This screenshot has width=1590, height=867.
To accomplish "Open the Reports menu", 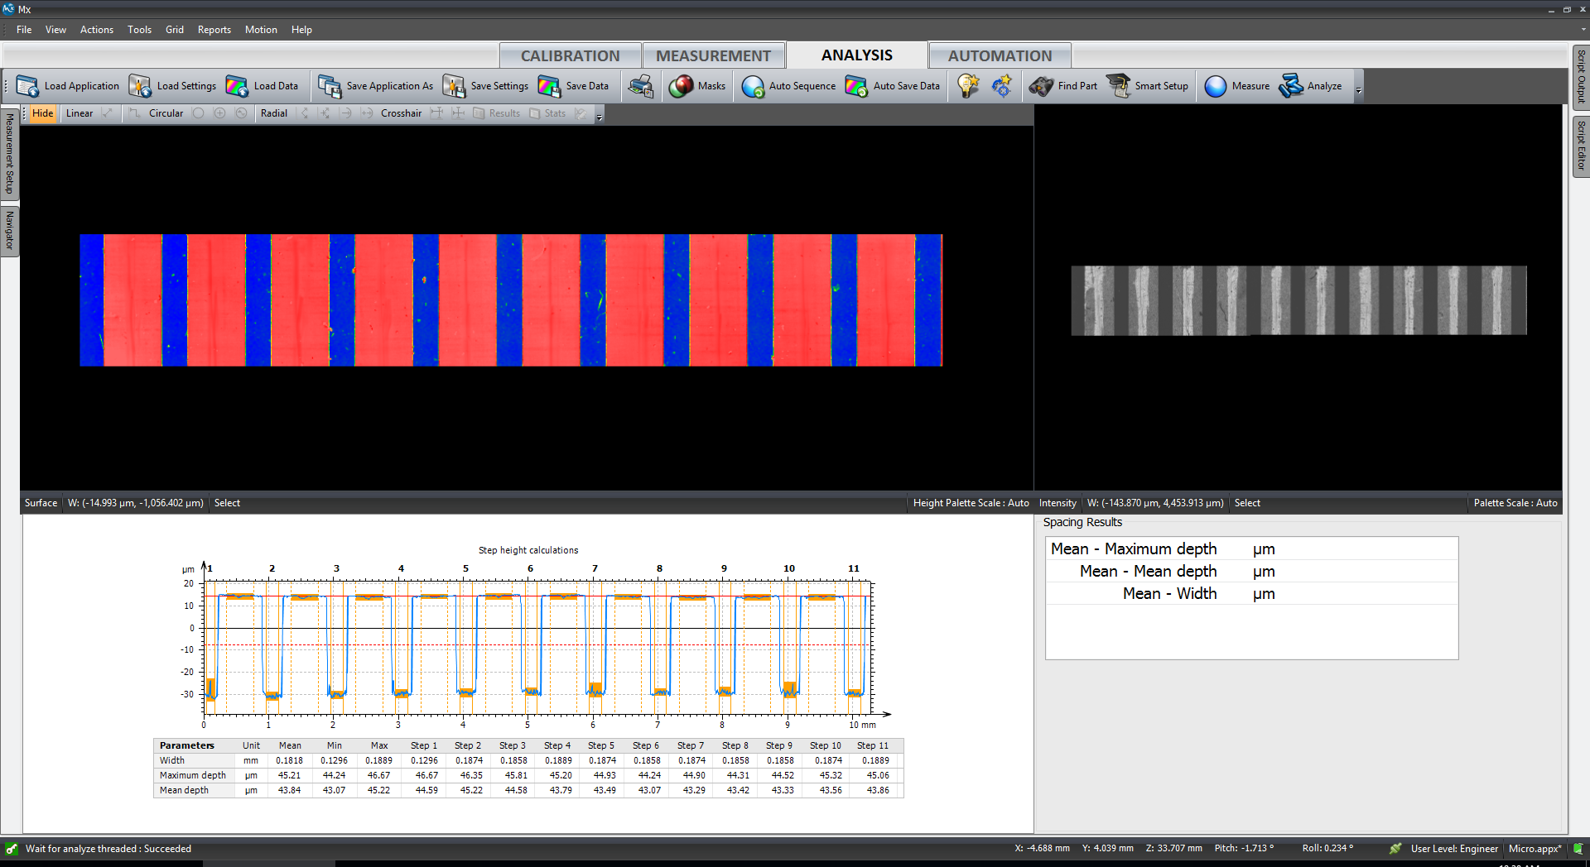I will tap(214, 30).
